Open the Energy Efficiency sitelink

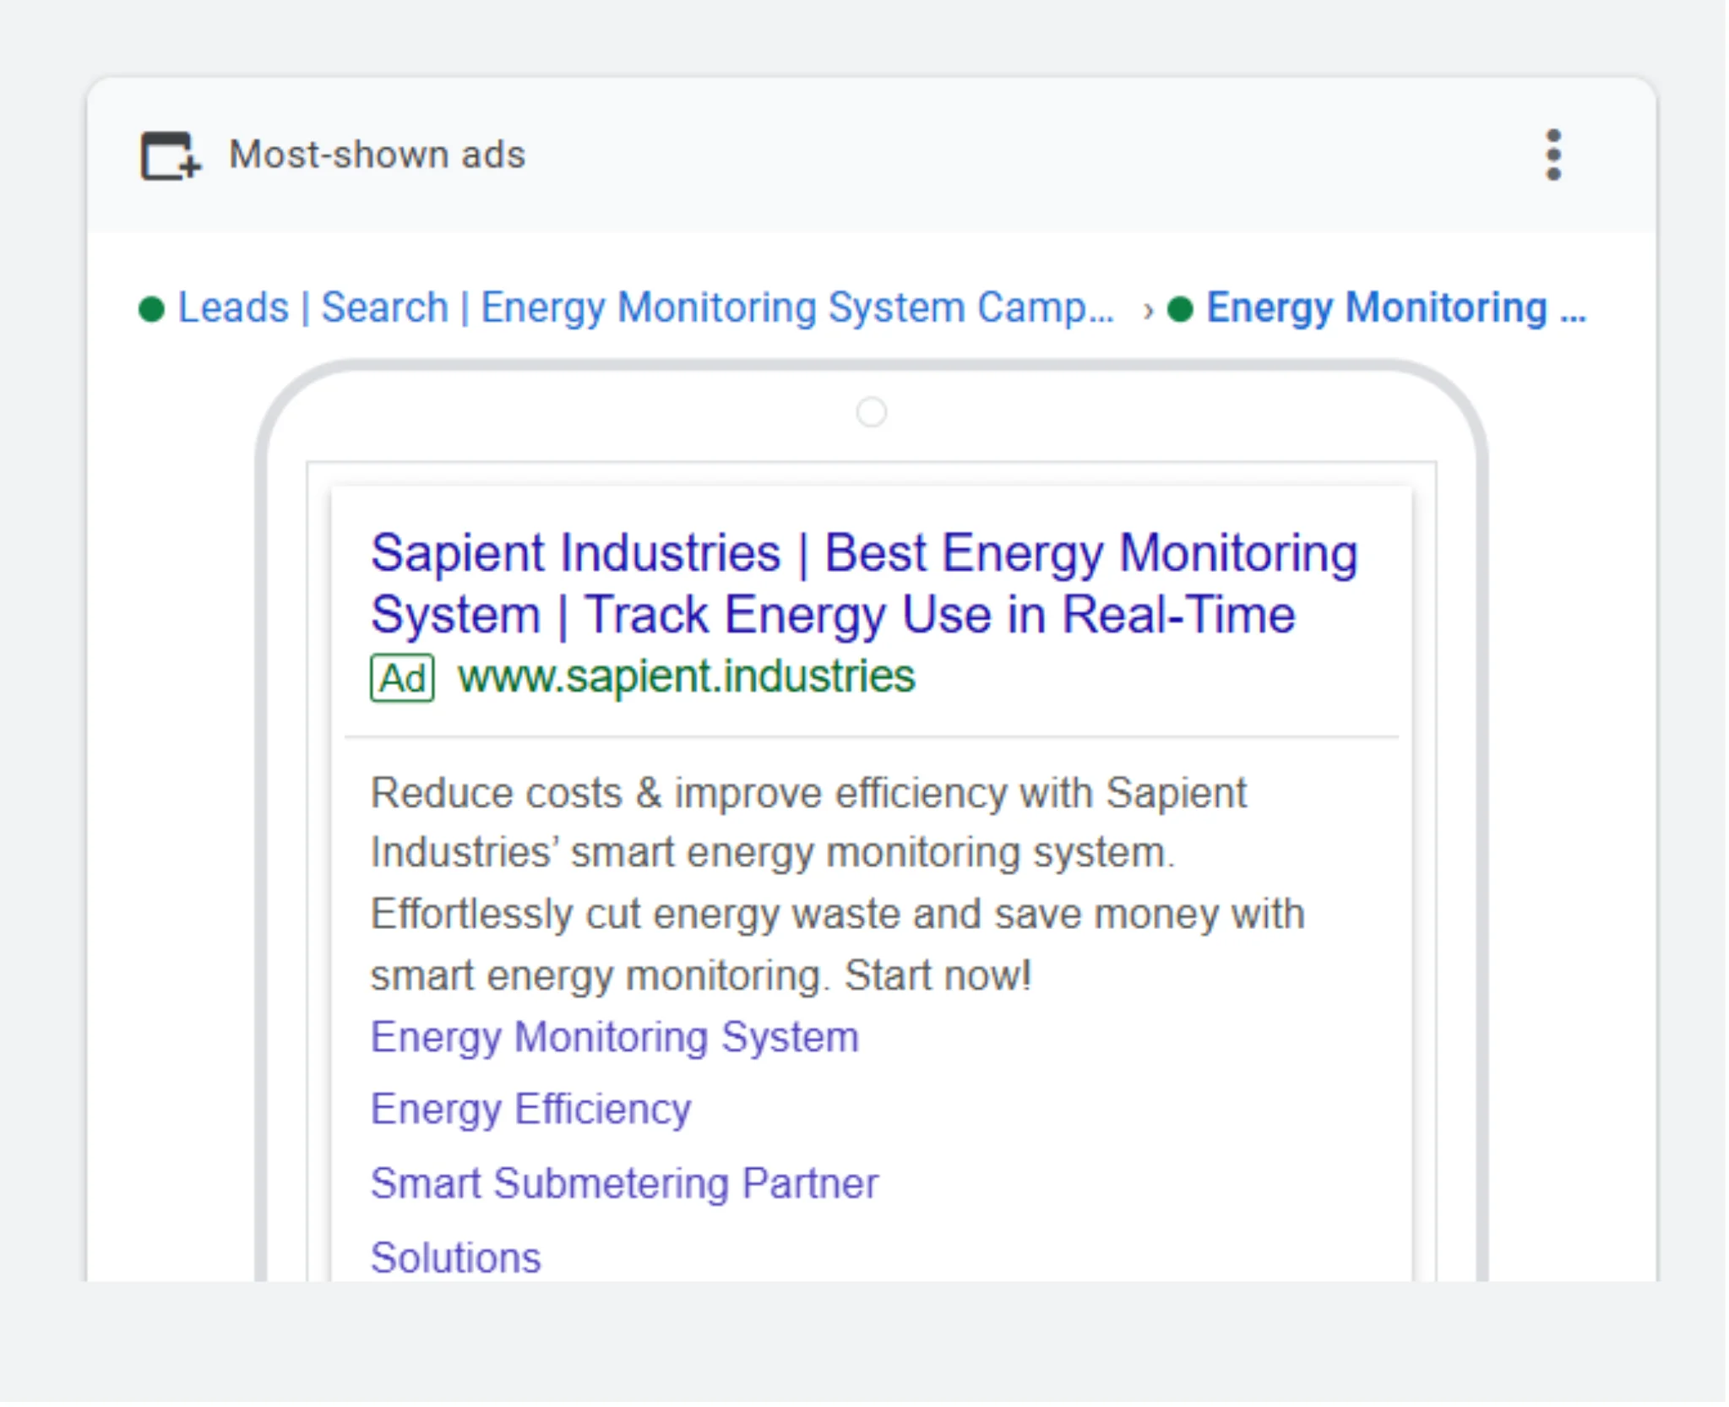[530, 1109]
